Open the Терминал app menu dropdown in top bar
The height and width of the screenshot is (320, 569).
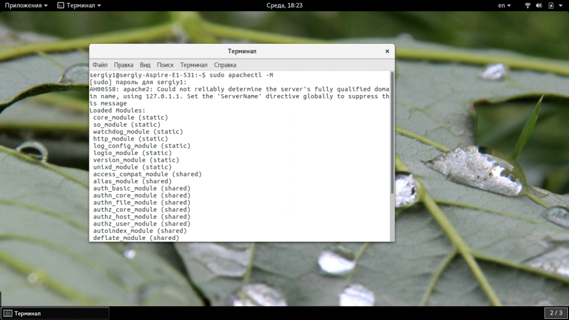pos(79,6)
